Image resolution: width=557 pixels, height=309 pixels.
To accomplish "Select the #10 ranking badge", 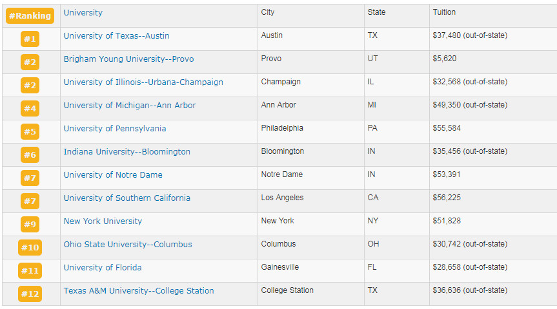I will coord(30,248).
